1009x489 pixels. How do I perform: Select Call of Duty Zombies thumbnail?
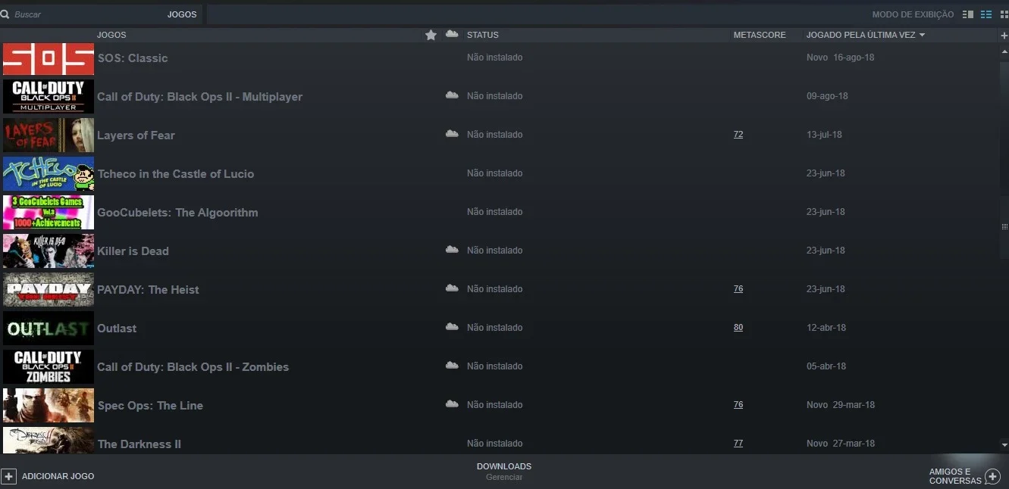click(49, 366)
